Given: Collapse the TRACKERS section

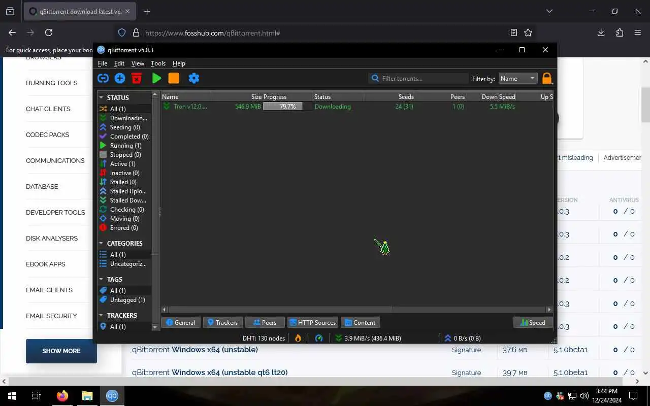Looking at the screenshot, I should pyautogui.click(x=101, y=315).
